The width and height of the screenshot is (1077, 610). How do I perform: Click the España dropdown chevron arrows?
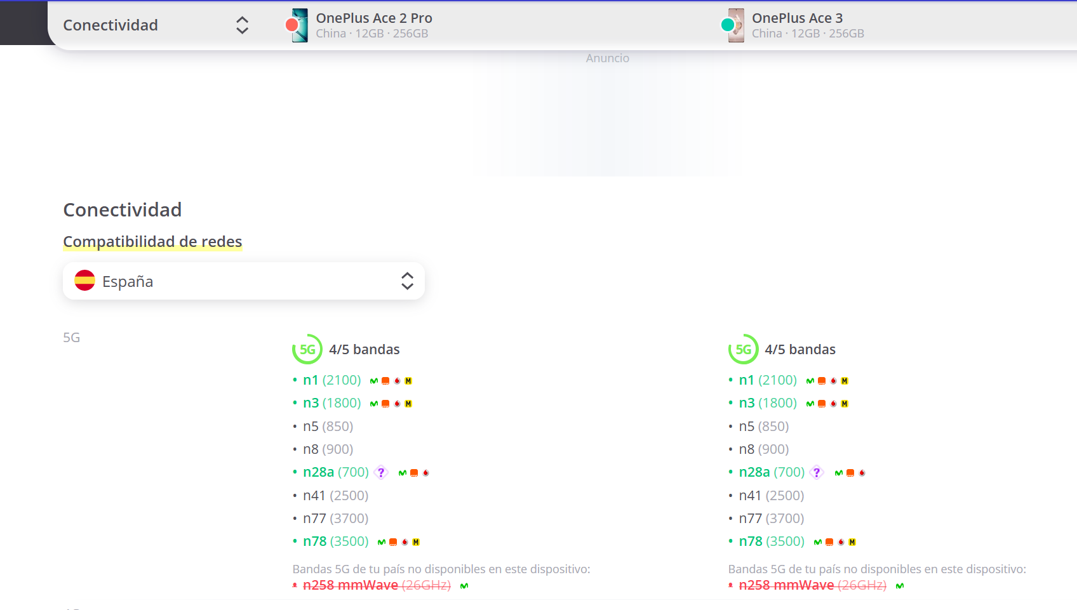pos(407,281)
